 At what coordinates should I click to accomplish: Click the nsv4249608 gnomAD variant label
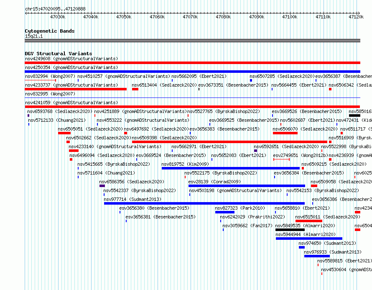point(71,59)
